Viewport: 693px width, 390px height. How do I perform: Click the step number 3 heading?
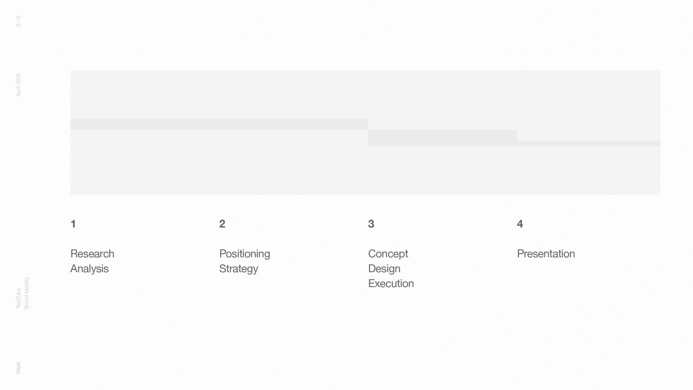pos(371,224)
